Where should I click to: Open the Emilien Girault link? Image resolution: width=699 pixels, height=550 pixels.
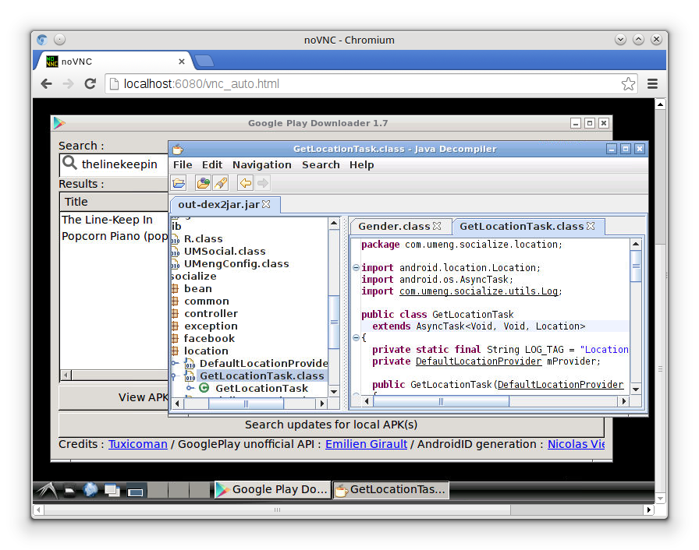(x=366, y=444)
